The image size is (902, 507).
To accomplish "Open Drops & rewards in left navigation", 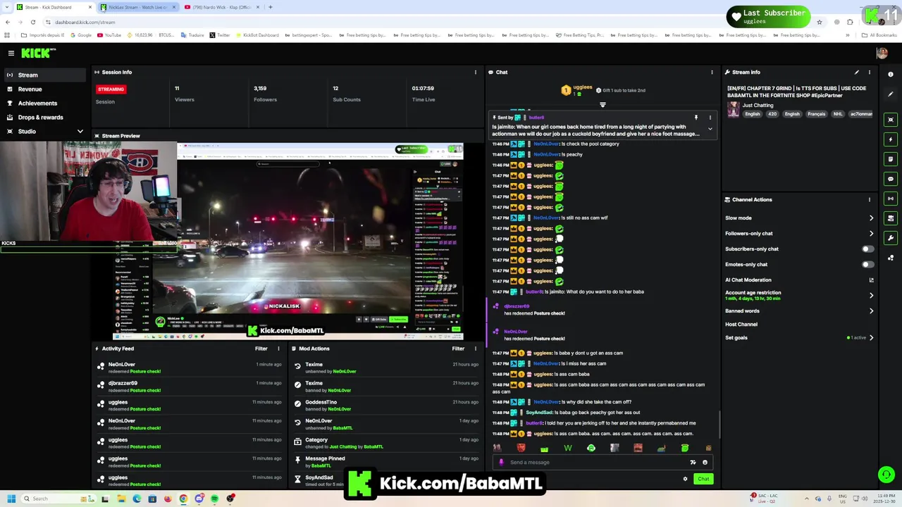I will click(44, 118).
